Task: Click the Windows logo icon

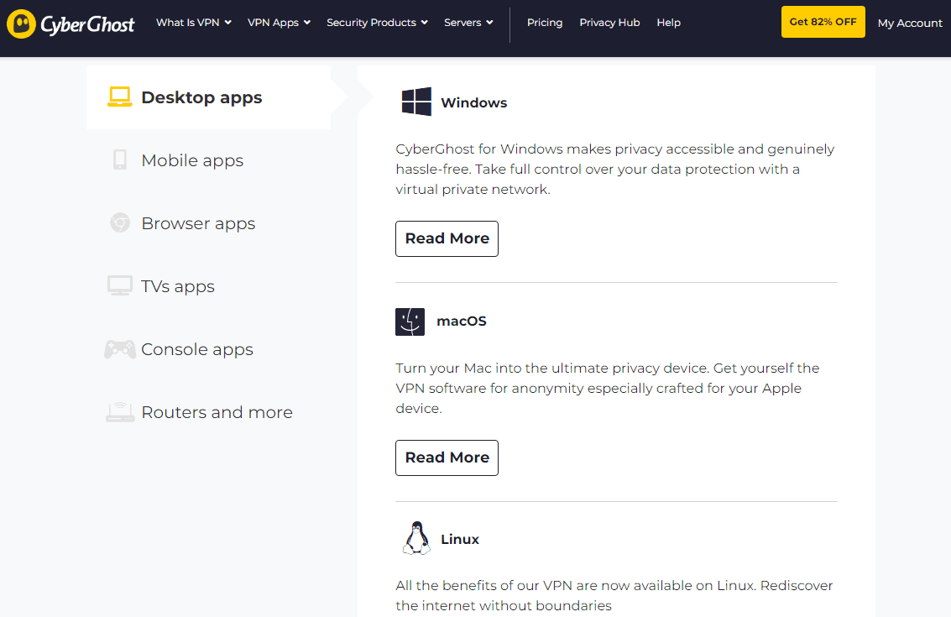Action: pyautogui.click(x=416, y=102)
